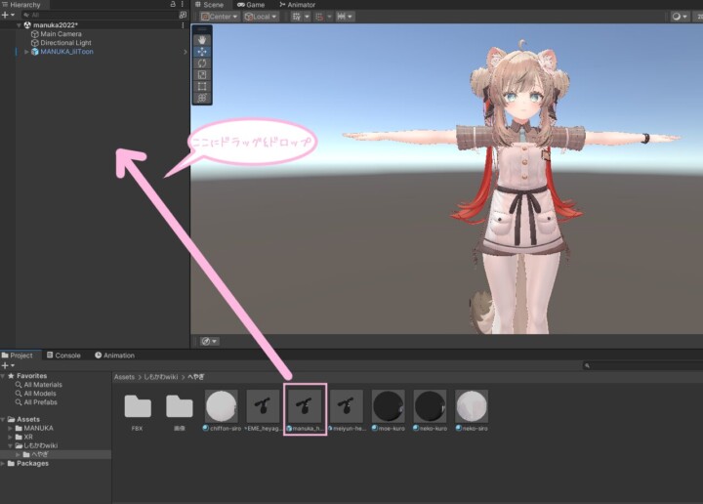Switch to the Animation tab
703x504 pixels.
coord(115,356)
